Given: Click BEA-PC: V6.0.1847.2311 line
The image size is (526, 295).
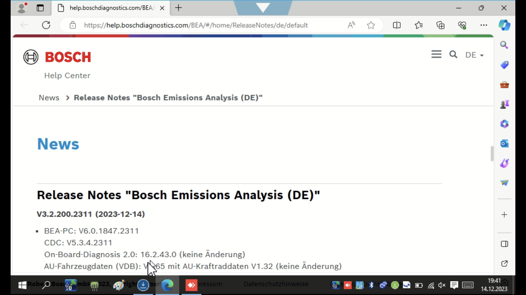Looking at the screenshot, I should tap(91, 231).
